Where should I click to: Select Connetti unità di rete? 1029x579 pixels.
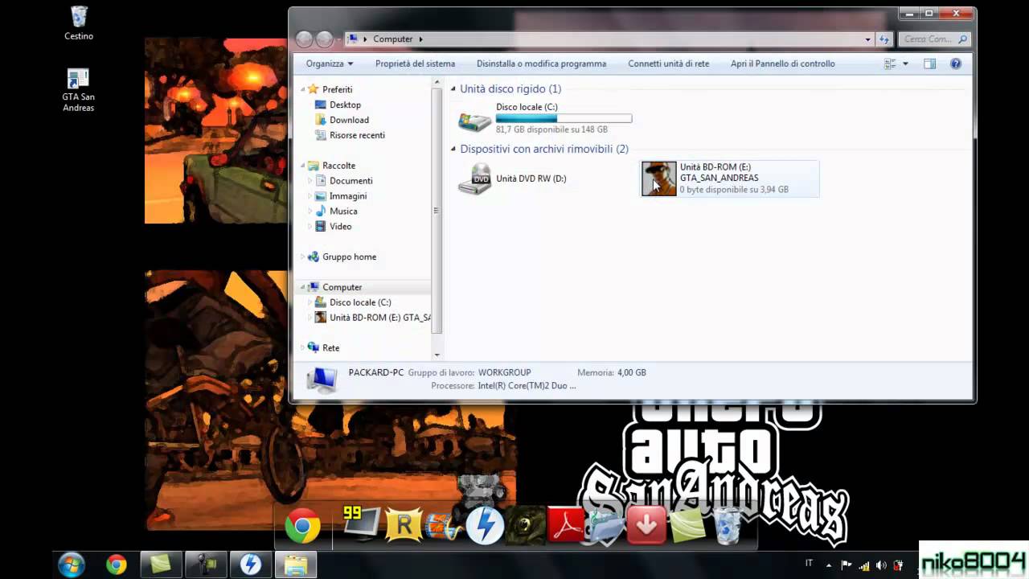coord(668,64)
